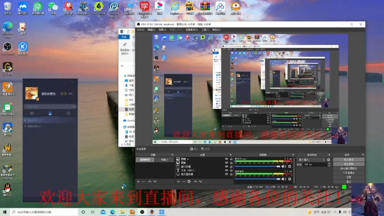Open the Microsoft Edge desktop shortcut
The height and width of the screenshot is (216, 384).
pos(8,30)
